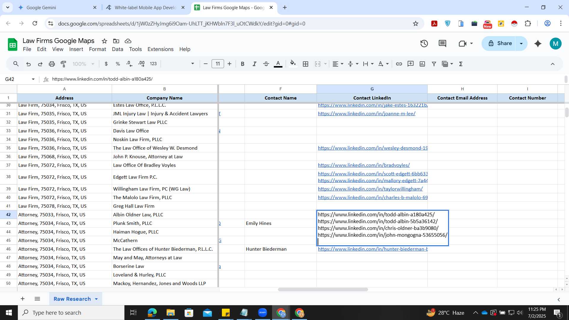Open the horizontal align dropdown

[338, 64]
